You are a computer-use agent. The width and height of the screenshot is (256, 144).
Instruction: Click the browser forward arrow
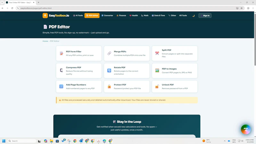[x=7, y=8]
